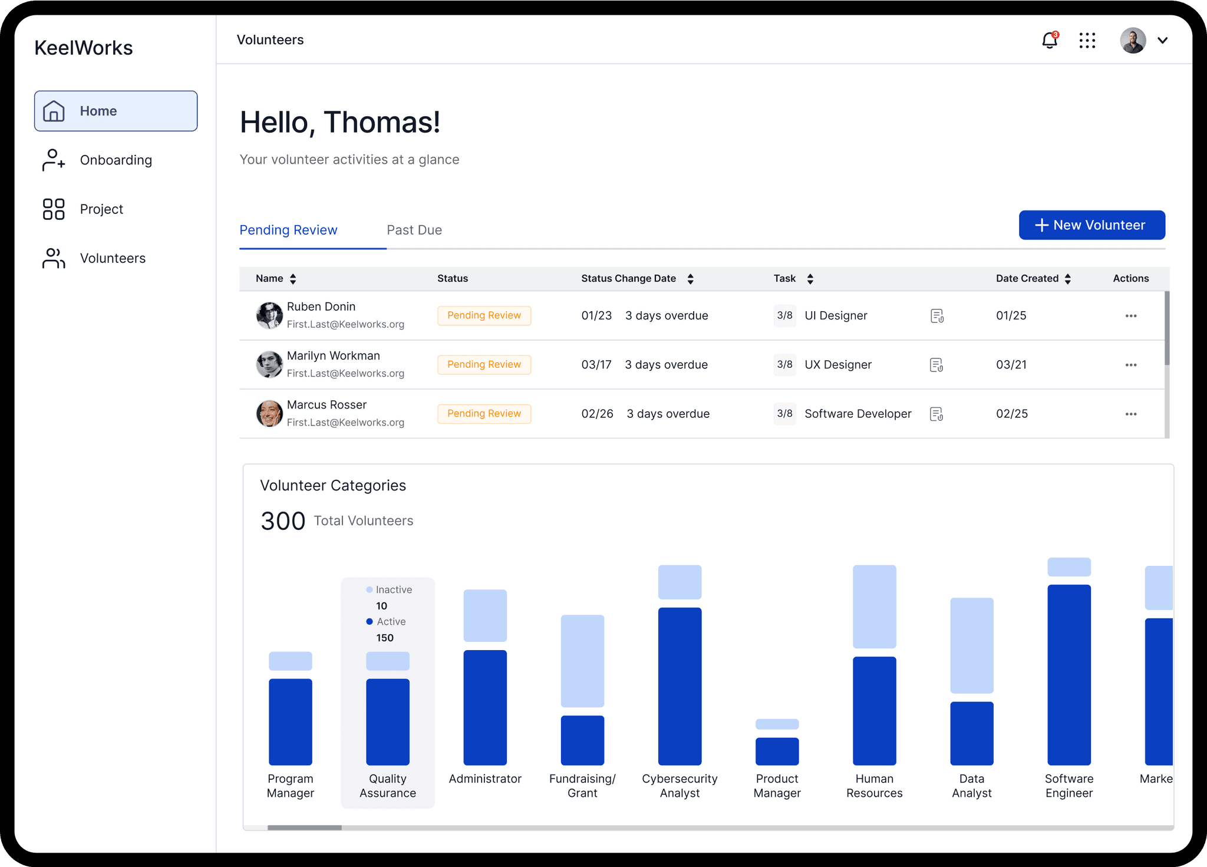This screenshot has width=1207, height=867.
Task: Click the New Volunteer button
Action: click(1091, 225)
